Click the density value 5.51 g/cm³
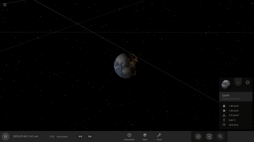The width and height of the screenshot is (254, 142). coord(234,115)
